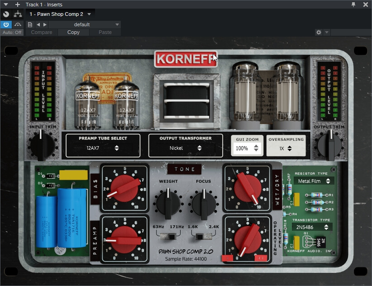Toggle the plugin power button
372x286 pixels.
(x=5, y=24)
